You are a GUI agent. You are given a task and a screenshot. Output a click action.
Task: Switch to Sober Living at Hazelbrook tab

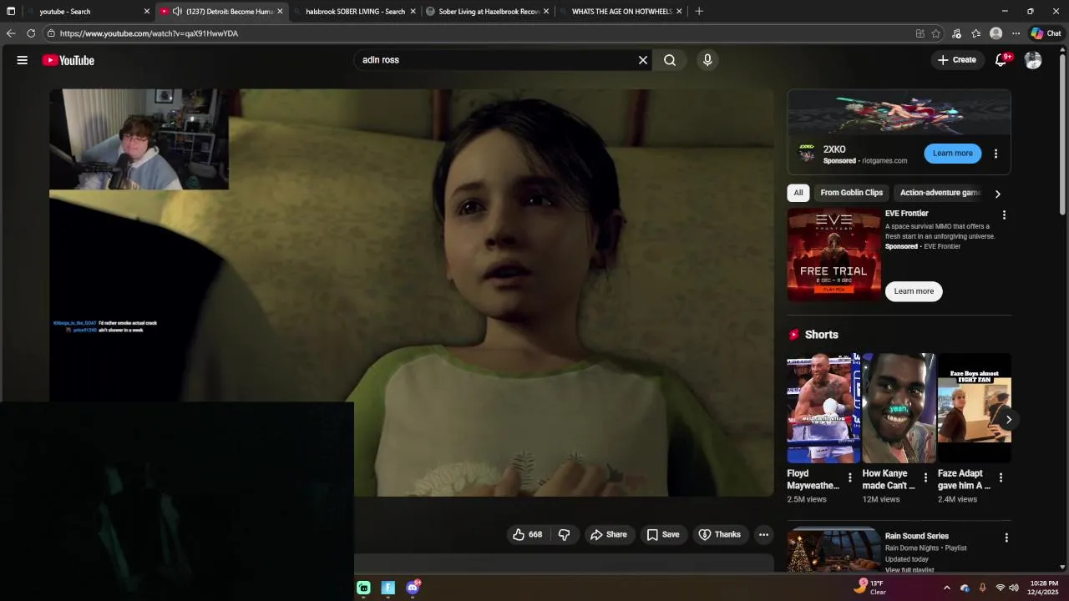click(489, 12)
